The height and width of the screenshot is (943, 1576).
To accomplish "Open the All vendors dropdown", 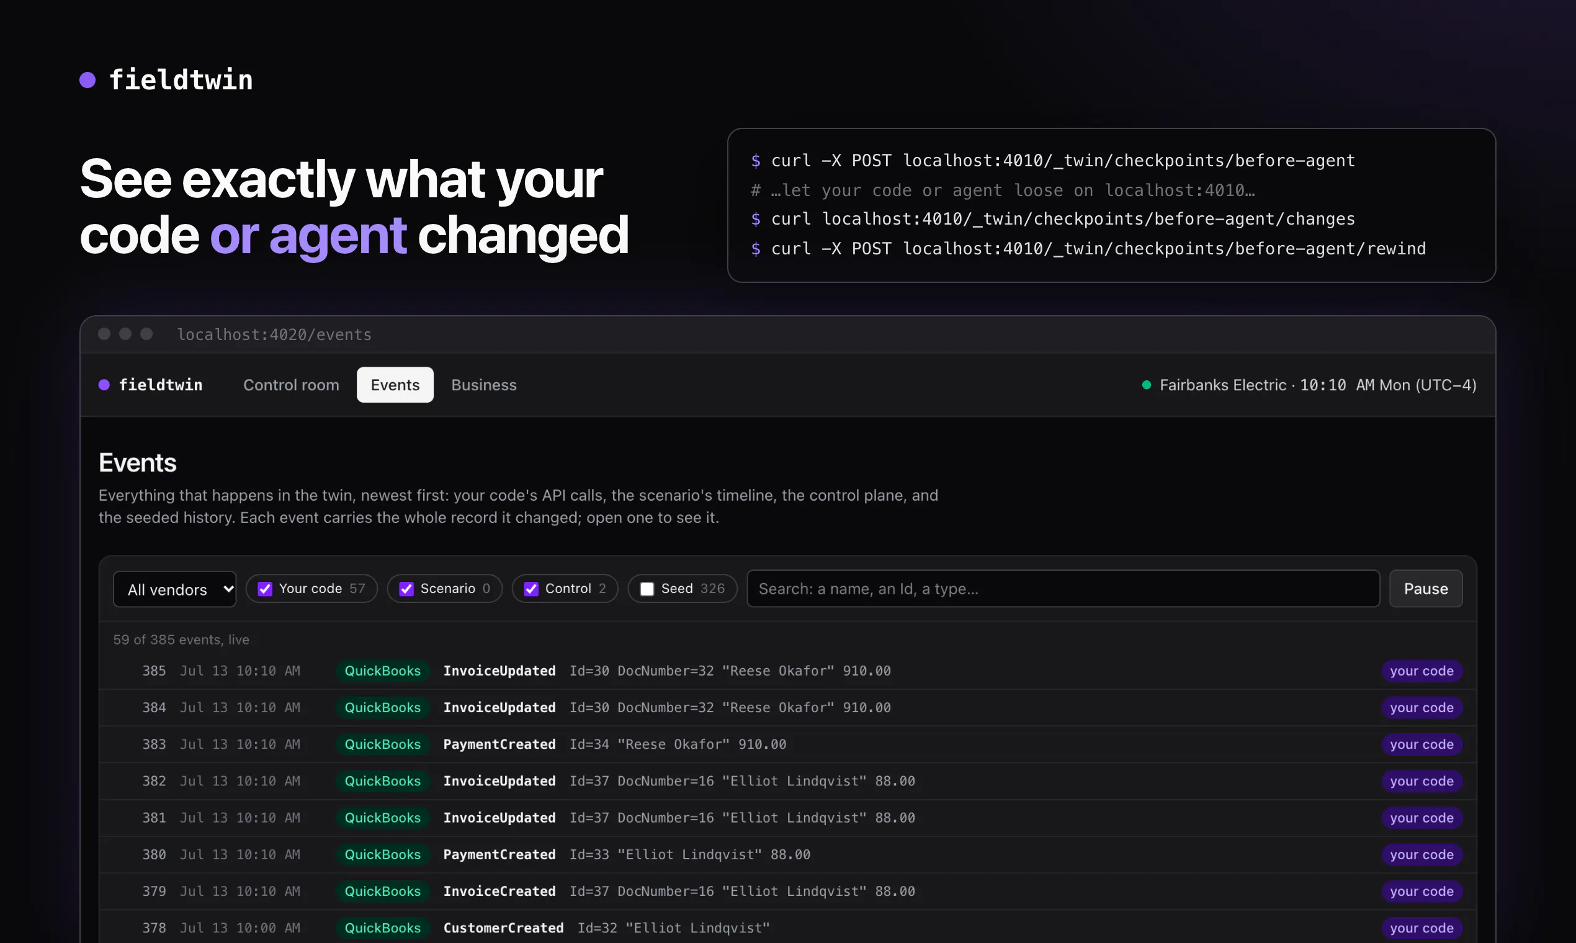I will click(175, 589).
